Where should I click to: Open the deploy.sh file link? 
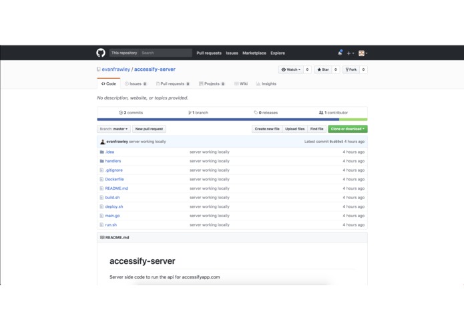[x=114, y=206]
